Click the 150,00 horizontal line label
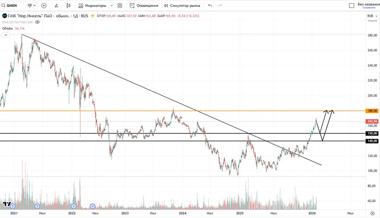 pos(372,133)
